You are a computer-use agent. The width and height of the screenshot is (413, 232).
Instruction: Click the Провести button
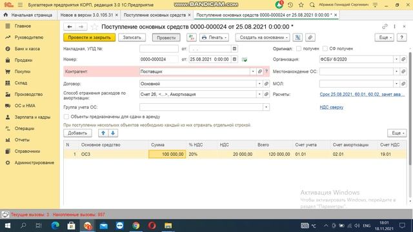[x=166, y=37]
